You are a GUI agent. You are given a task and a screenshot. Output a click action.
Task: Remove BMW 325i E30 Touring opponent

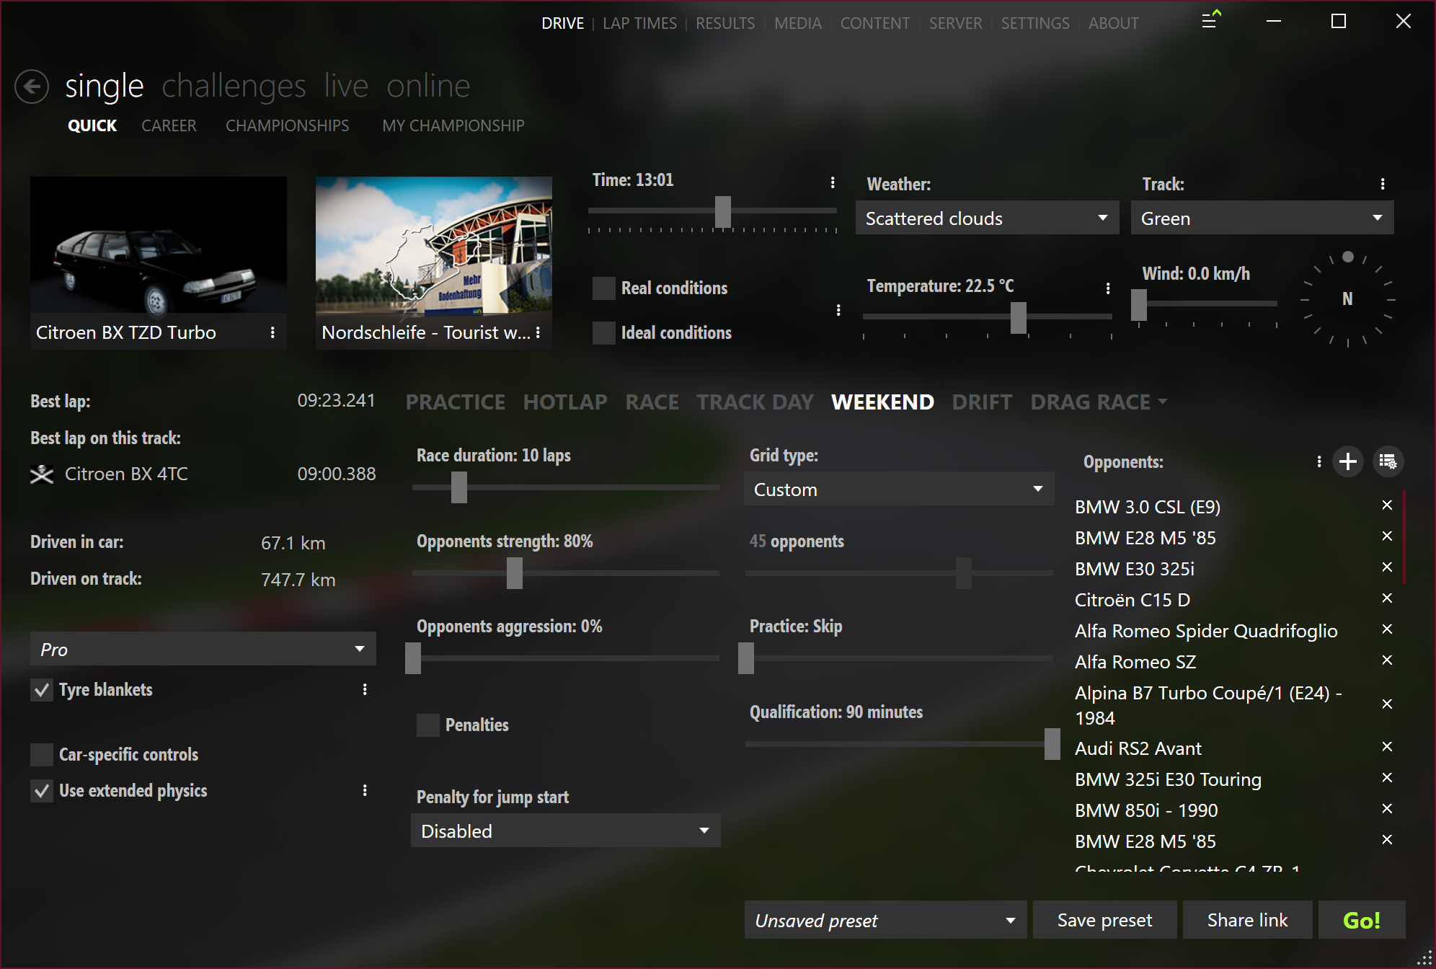pyautogui.click(x=1387, y=778)
